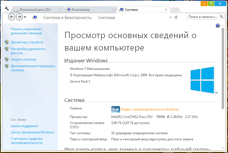
Task: Click the 32-разрядная операционная система value
Action: click(x=139, y=133)
